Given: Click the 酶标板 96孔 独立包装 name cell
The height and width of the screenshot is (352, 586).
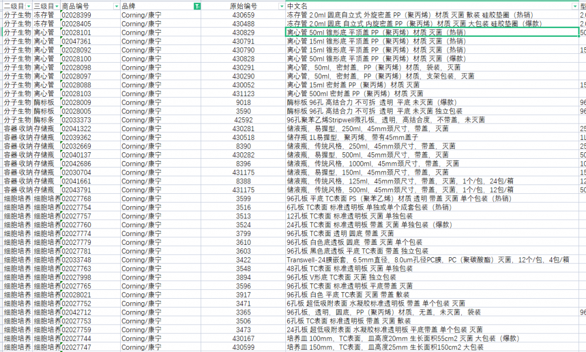Looking at the screenshot, I should 432,111.
